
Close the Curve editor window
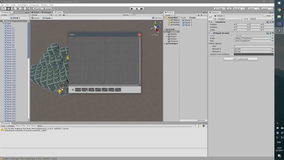[x=139, y=35]
